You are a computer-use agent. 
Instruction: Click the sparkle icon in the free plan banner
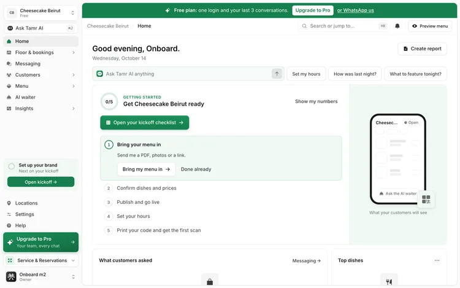pyautogui.click(x=167, y=10)
